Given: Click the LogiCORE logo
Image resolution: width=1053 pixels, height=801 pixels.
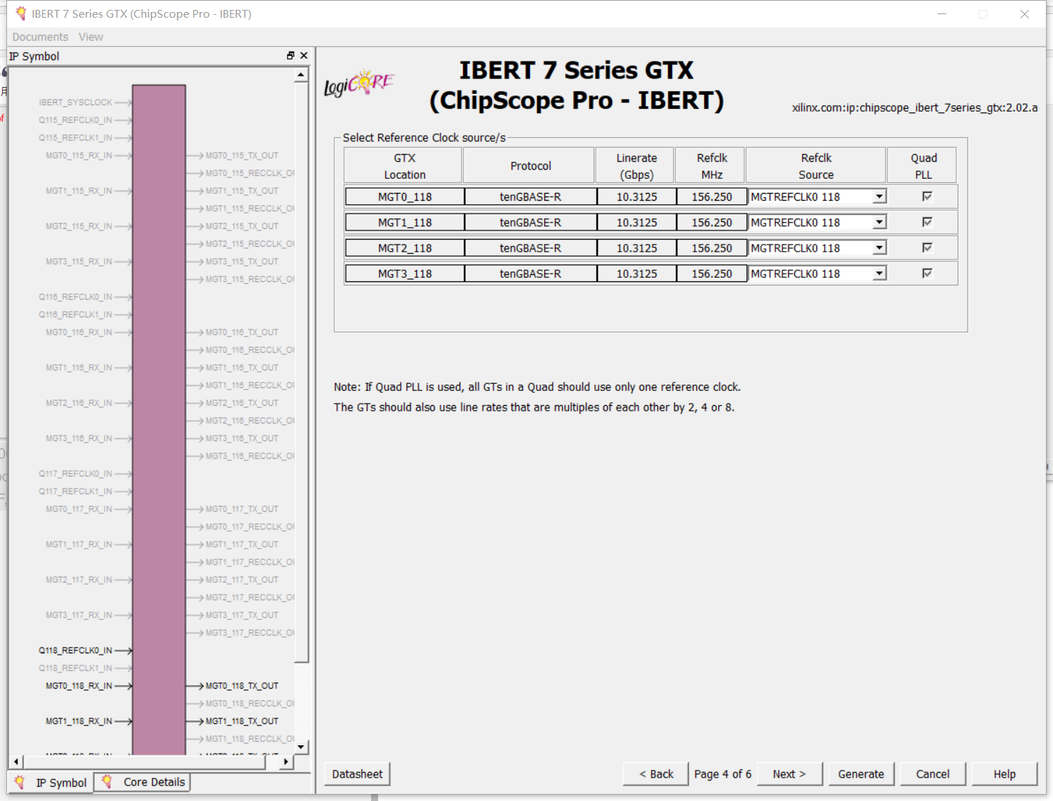Looking at the screenshot, I should pyautogui.click(x=359, y=83).
